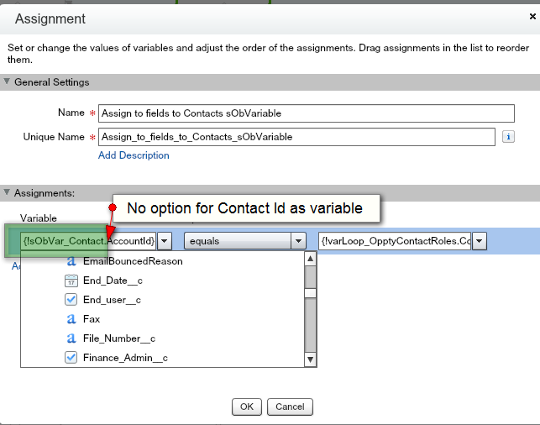Viewport: 540px width, 425px height.
Task: Click the text-type icon beside EmailBouncedReason
Action: point(71,261)
